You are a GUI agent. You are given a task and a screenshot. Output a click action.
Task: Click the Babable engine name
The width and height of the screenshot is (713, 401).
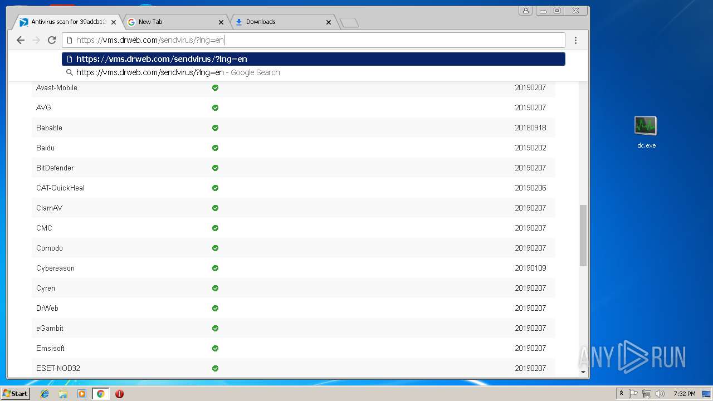tap(49, 128)
